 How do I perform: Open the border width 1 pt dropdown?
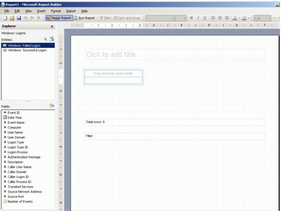[x=262, y=18]
